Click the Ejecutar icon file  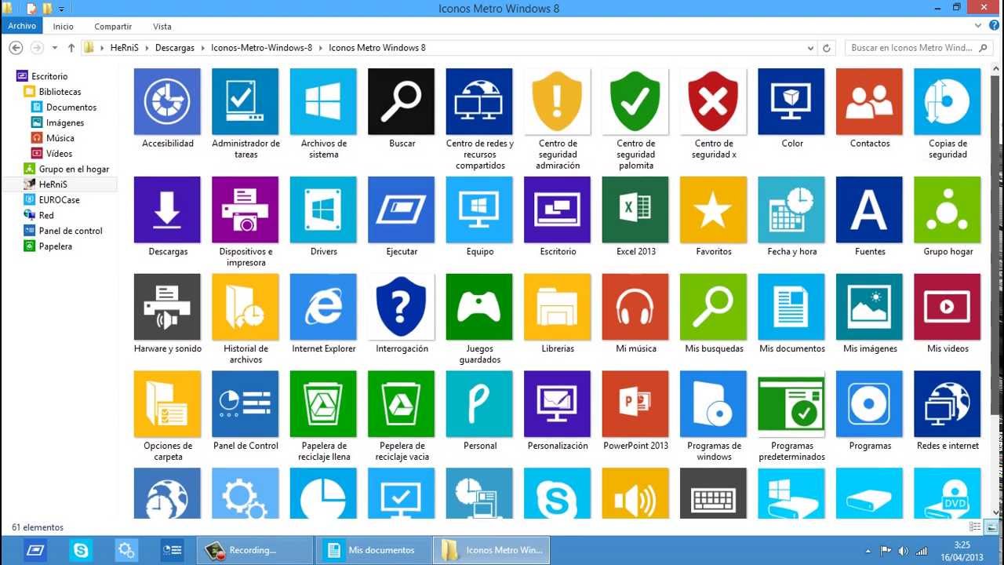(x=402, y=210)
